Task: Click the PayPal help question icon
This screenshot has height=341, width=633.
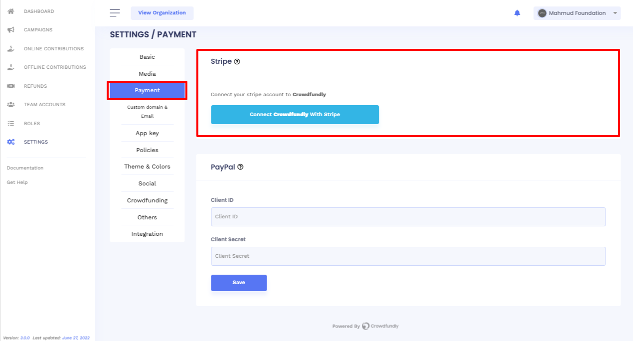Action: pyautogui.click(x=241, y=167)
